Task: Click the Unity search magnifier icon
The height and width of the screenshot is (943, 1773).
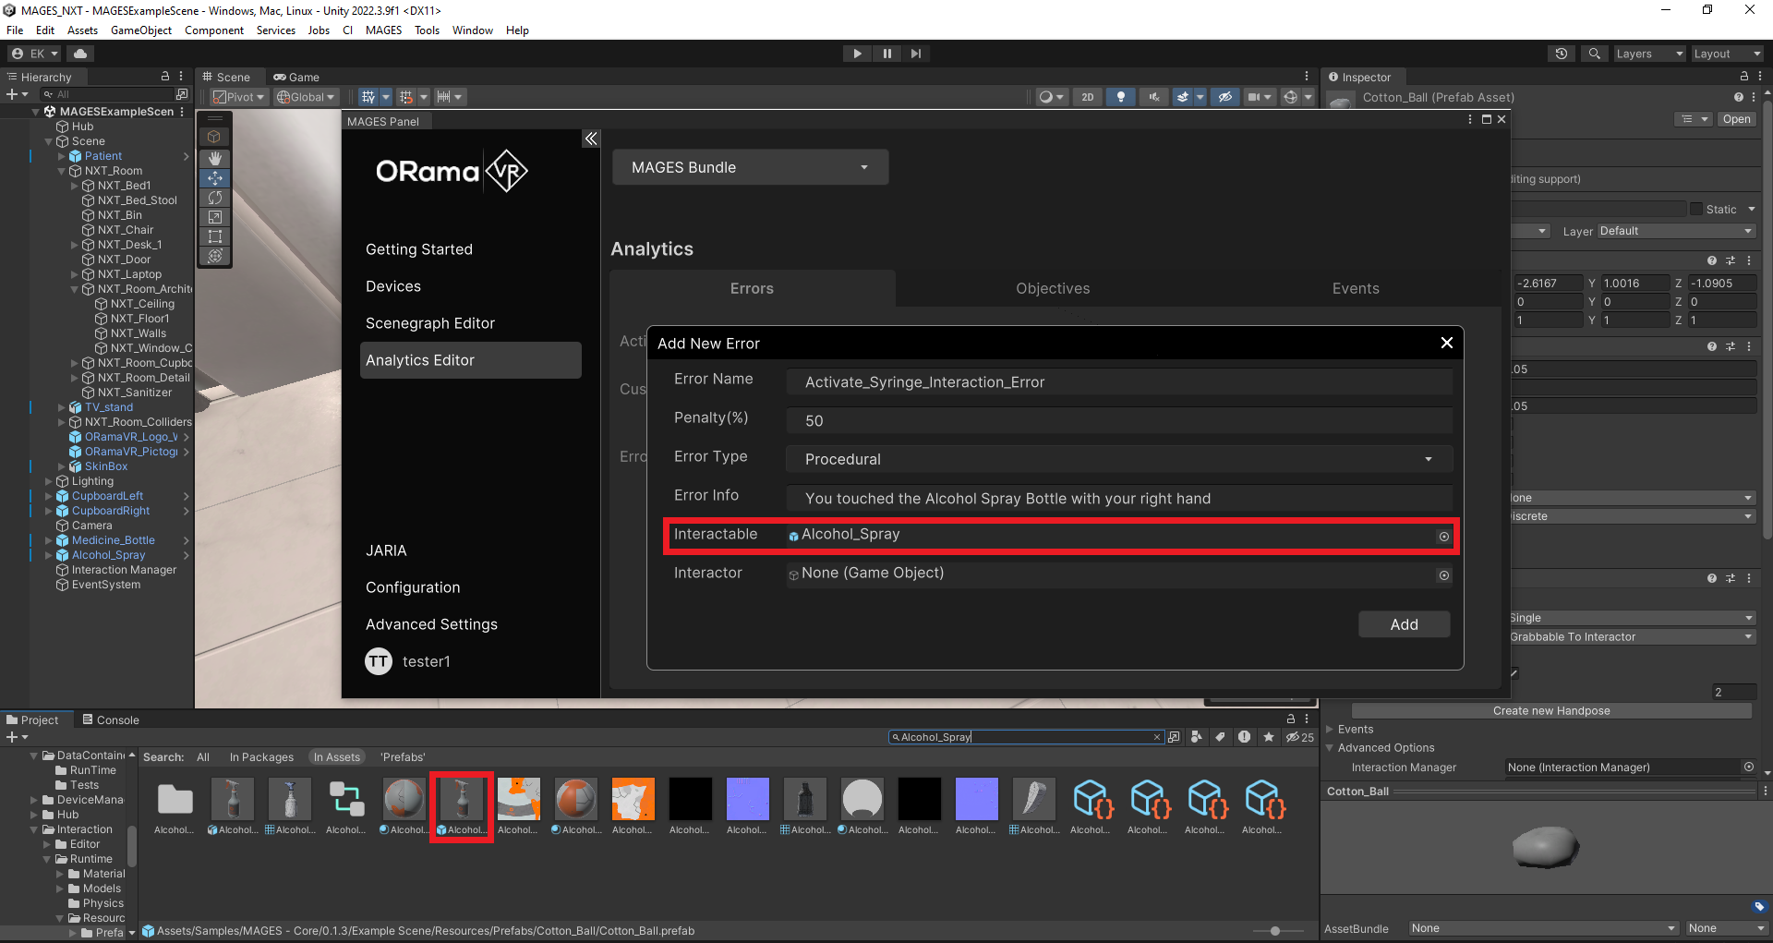Action: (1594, 54)
